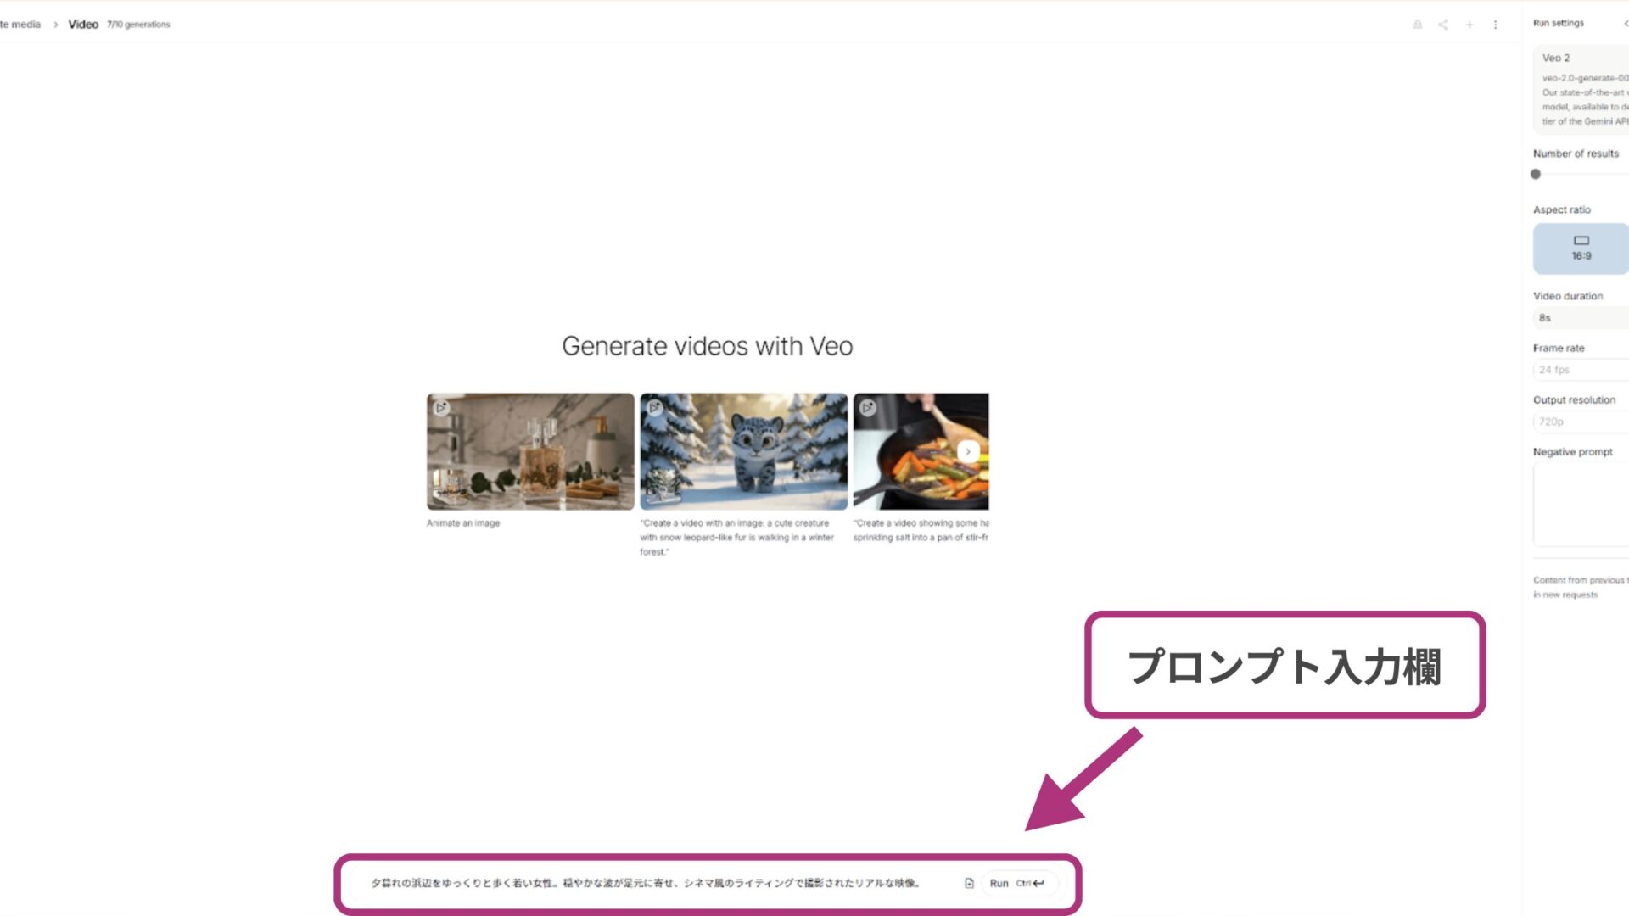Select the 16:9 aspect ratio option
The image size is (1629, 916).
tap(1579, 248)
